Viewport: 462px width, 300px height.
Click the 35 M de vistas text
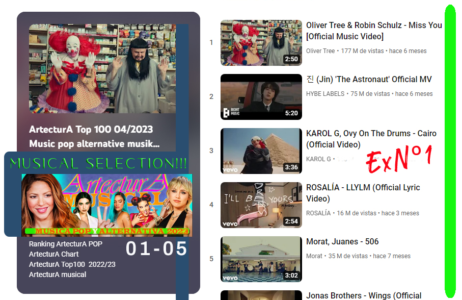348,256
